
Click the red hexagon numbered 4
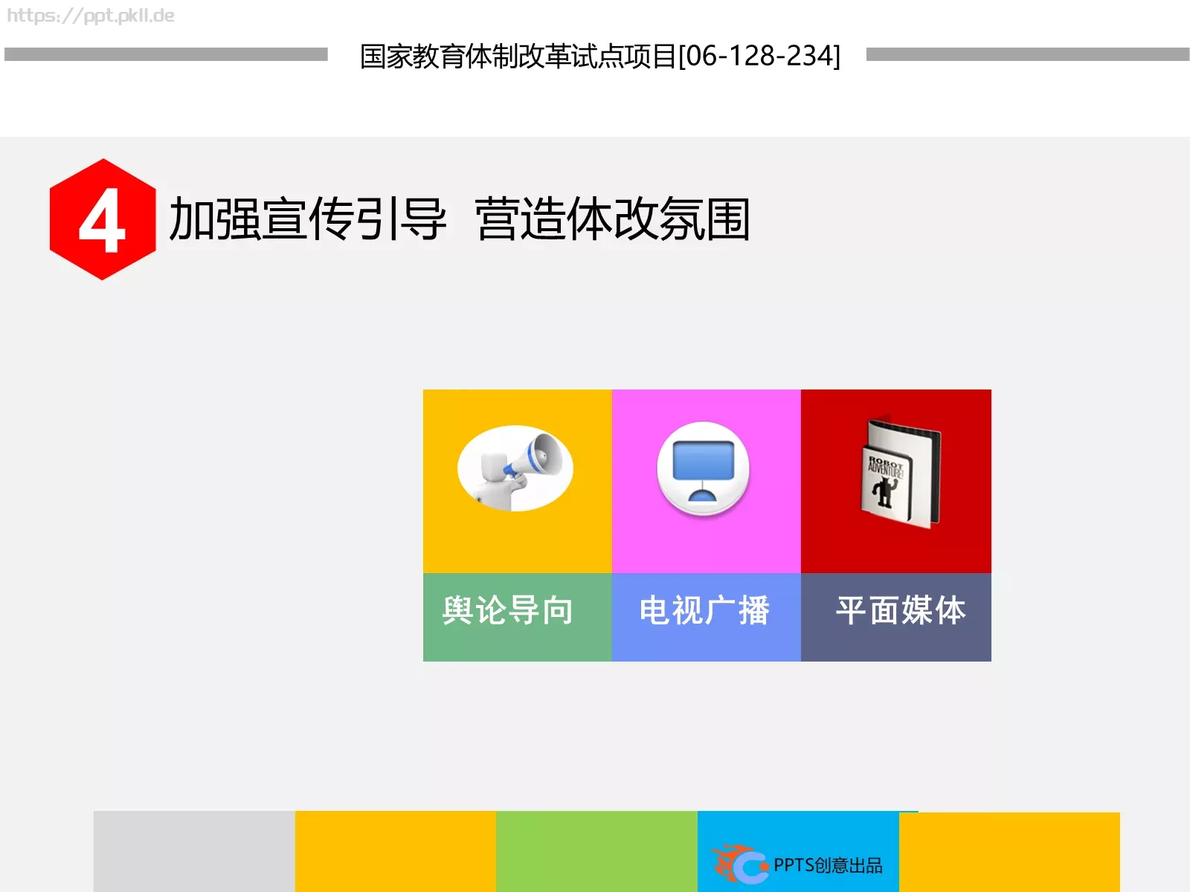point(101,218)
